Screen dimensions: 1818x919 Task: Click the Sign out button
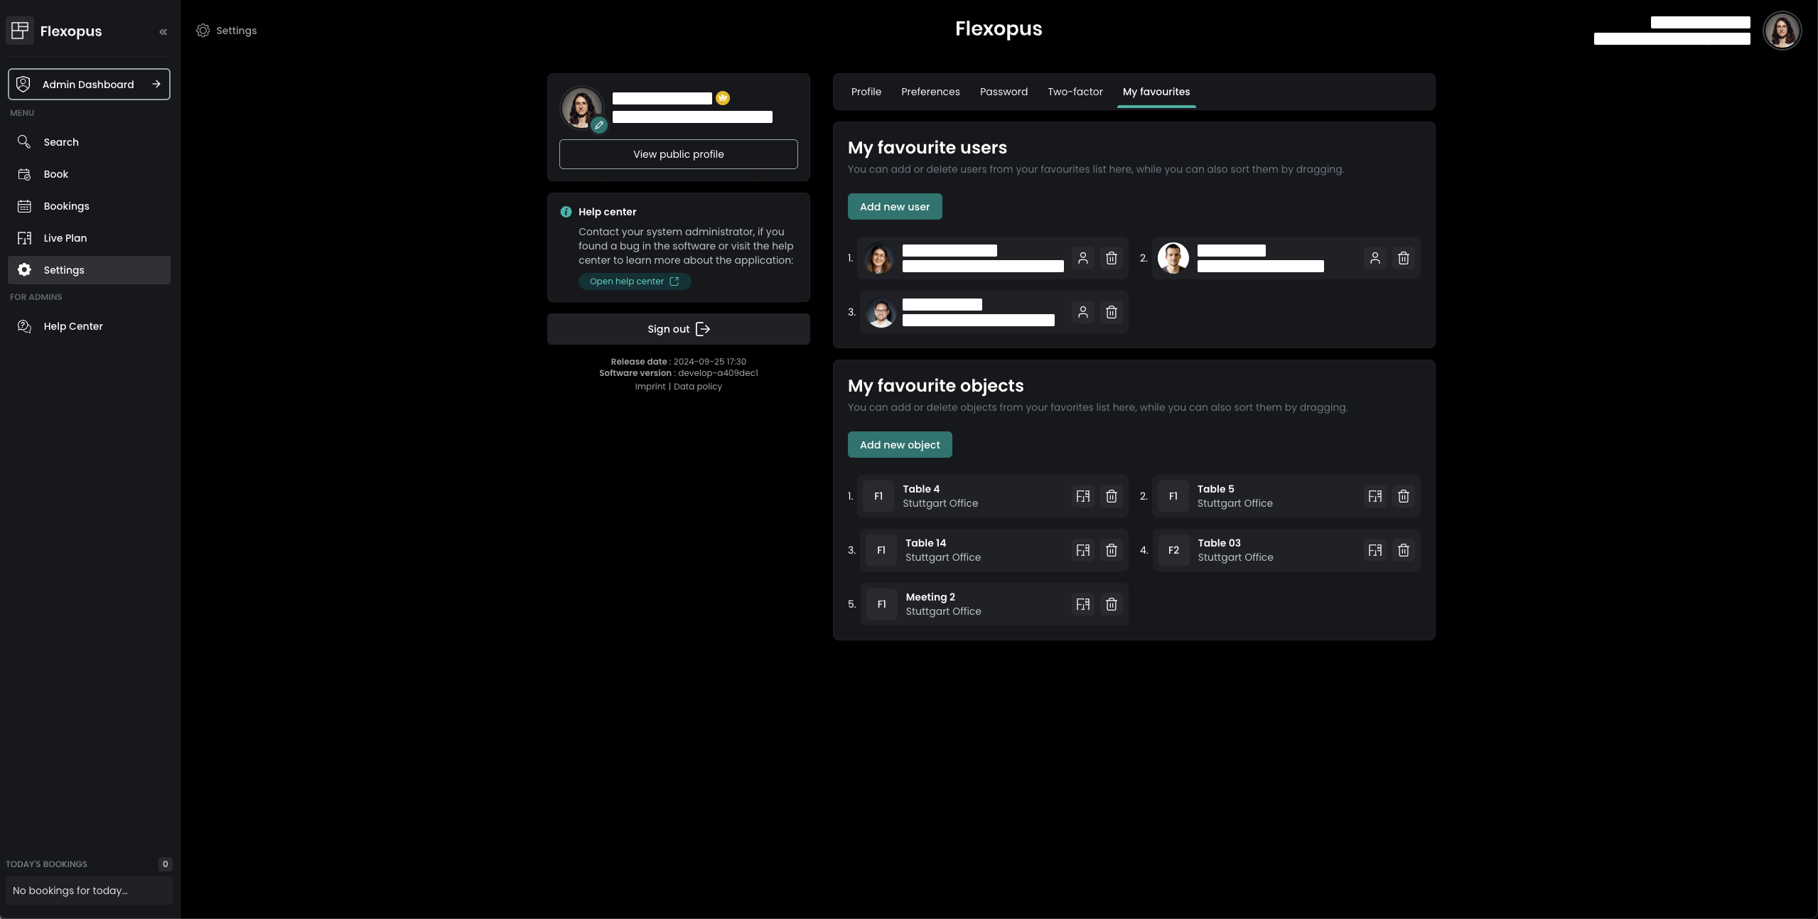coord(678,329)
